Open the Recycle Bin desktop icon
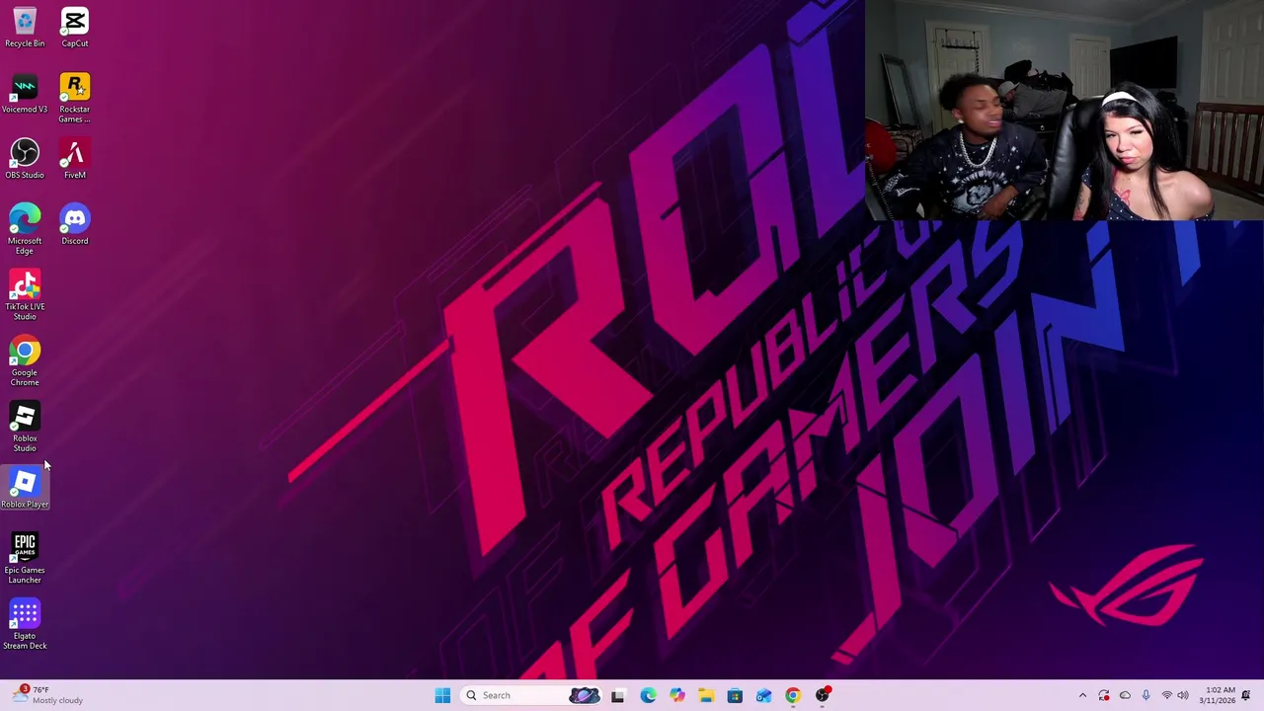This screenshot has height=711, width=1264. click(x=25, y=27)
